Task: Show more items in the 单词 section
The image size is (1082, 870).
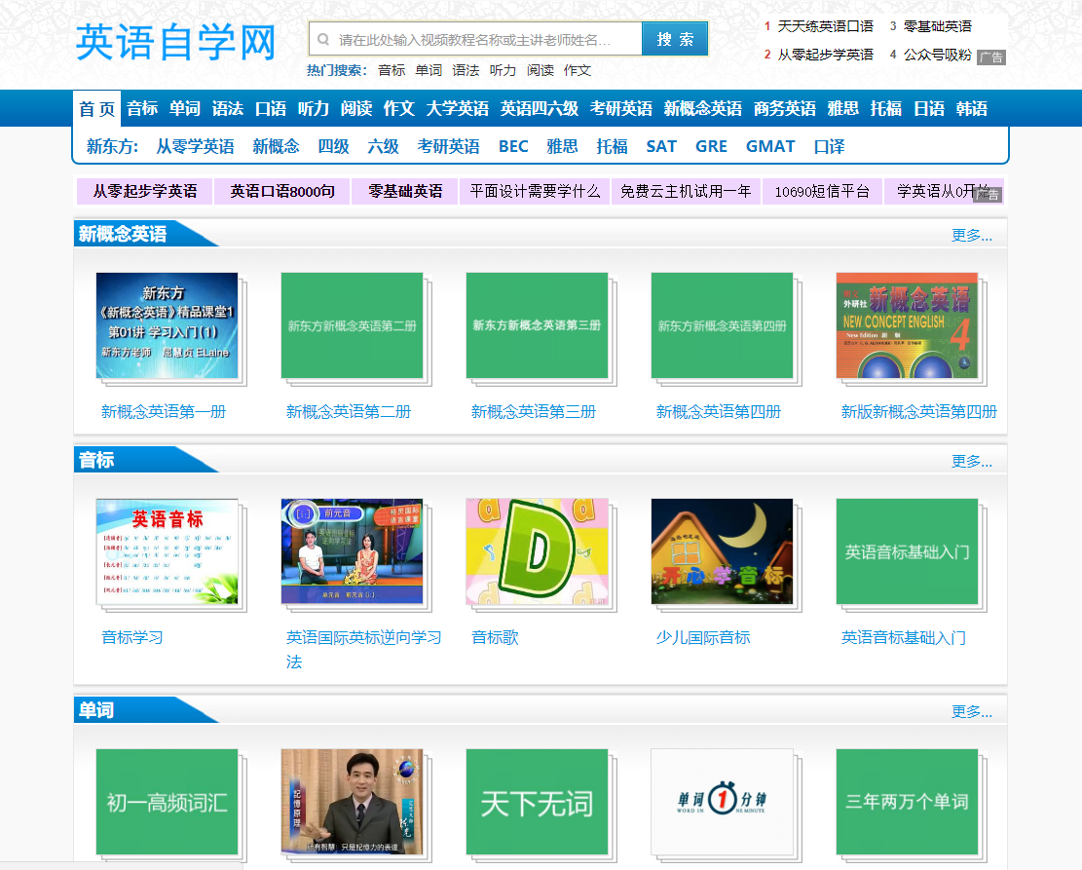Action: (971, 711)
